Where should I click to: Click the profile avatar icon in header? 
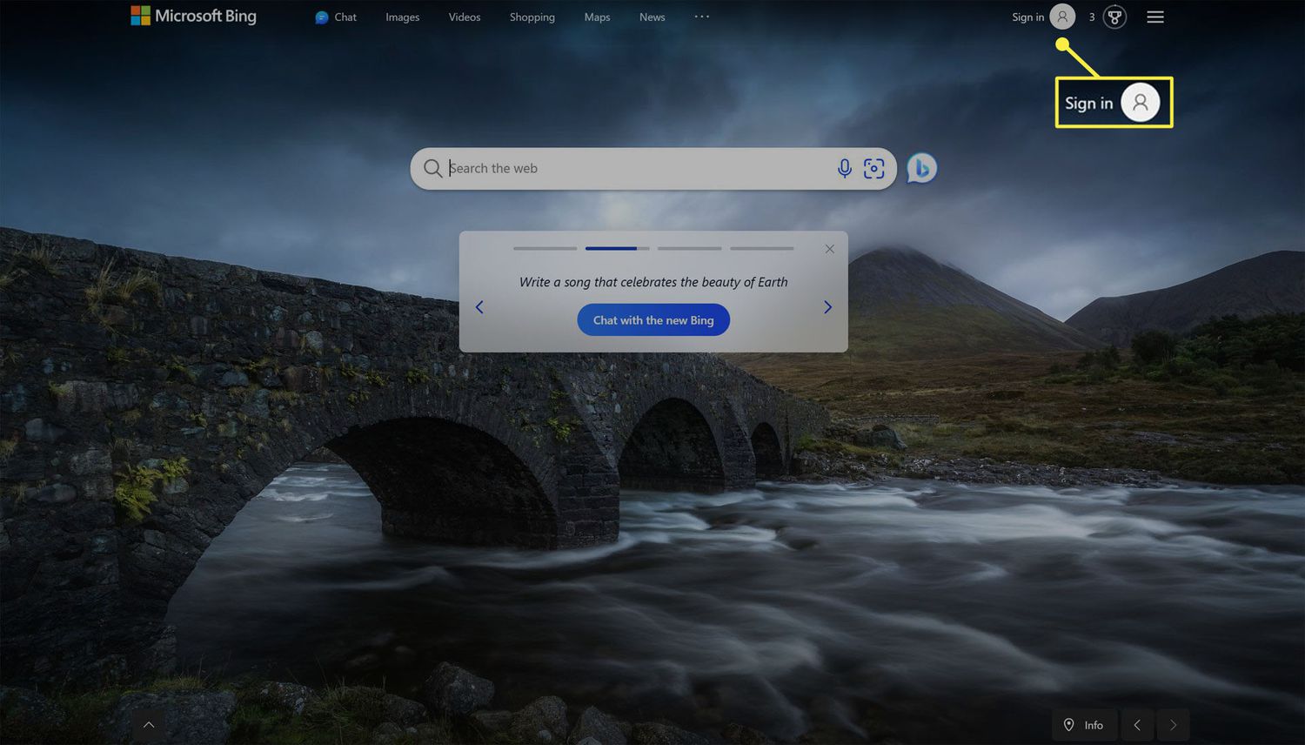pos(1062,17)
